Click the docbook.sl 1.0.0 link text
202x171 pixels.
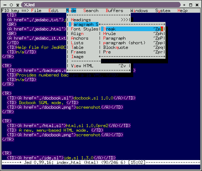point(93,98)
